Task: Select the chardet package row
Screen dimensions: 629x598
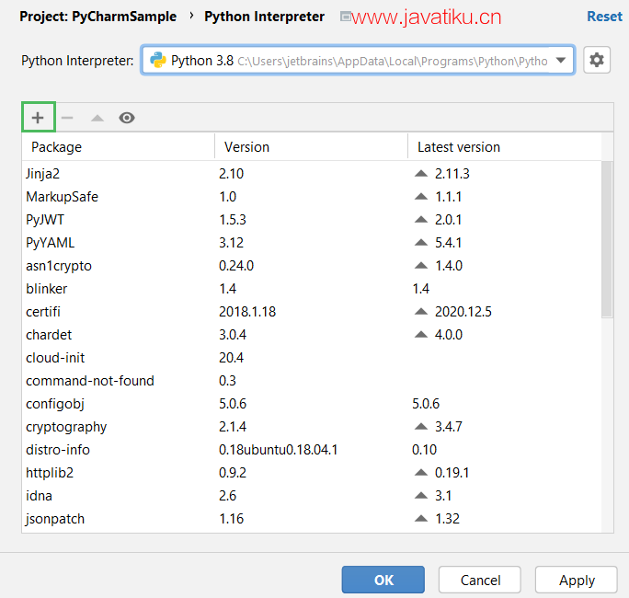Action: 312,335
